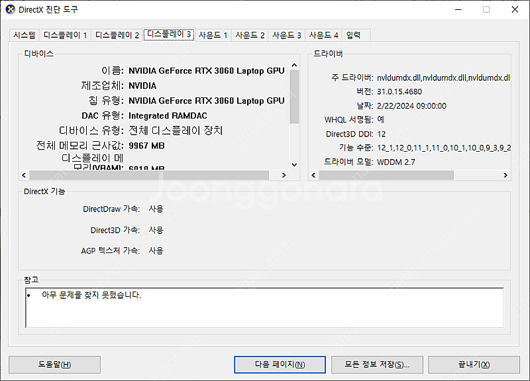The height and width of the screenshot is (381, 530).
Task: Open the 사운드 3 tab
Action: pos(287,35)
